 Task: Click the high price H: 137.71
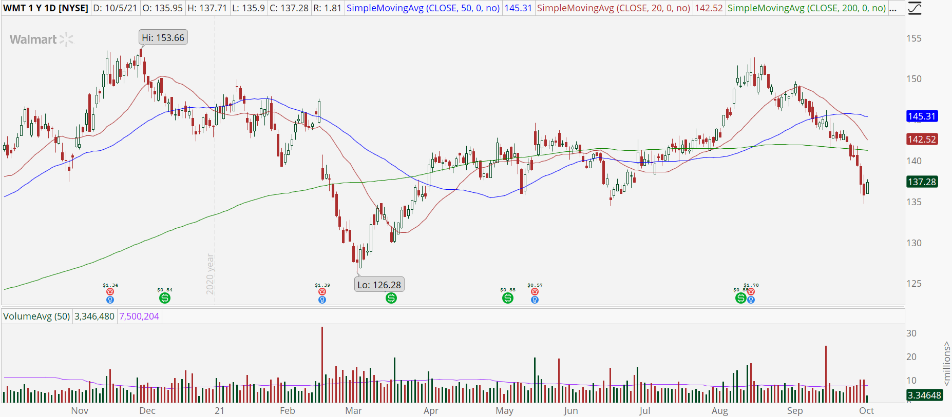(x=207, y=8)
